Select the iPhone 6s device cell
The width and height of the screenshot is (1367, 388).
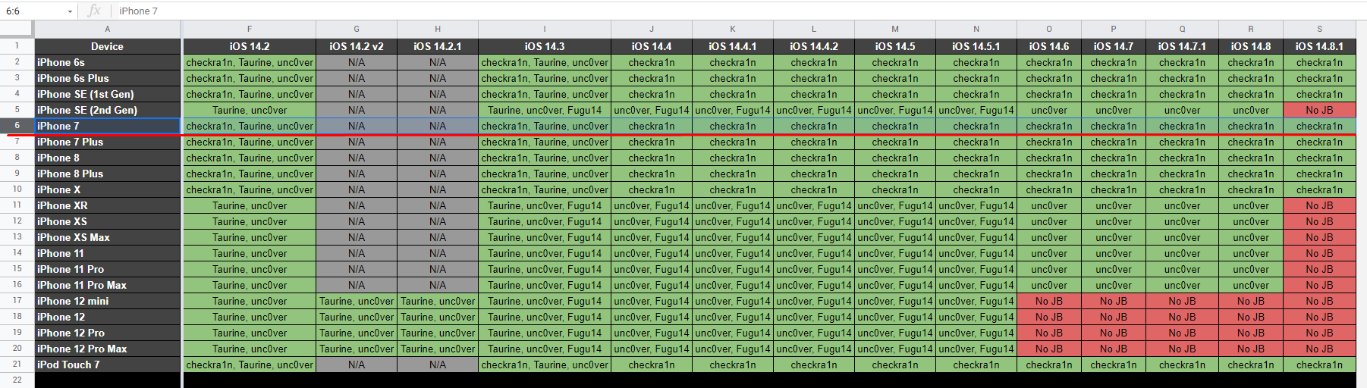108,62
